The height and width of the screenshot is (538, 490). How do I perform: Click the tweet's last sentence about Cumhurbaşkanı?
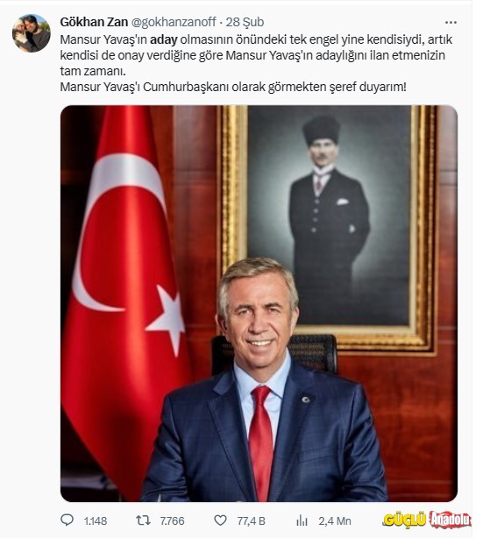click(x=233, y=87)
